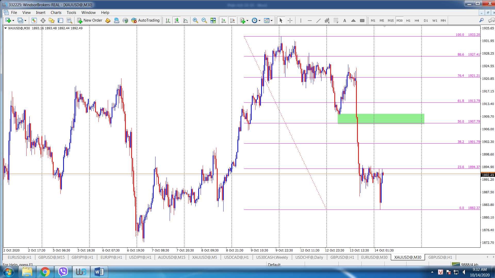Viewport: 495px width, 278px height.
Task: Zoom in on the chart
Action: click(x=195, y=21)
